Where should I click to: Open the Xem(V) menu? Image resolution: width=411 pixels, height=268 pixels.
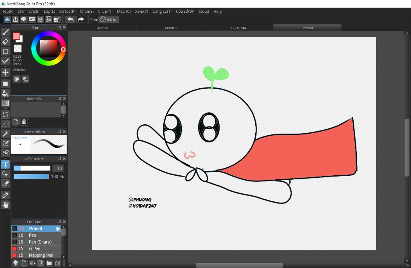[x=142, y=12]
